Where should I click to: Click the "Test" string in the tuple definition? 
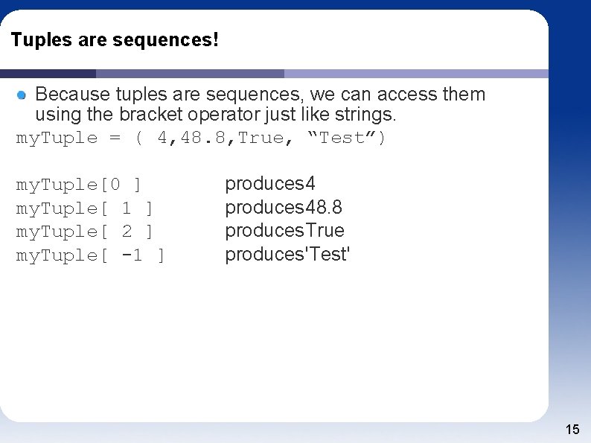click(x=342, y=138)
